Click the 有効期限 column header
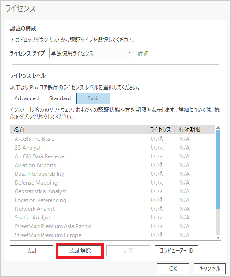The height and width of the screenshot is (277, 231). [x=192, y=130]
